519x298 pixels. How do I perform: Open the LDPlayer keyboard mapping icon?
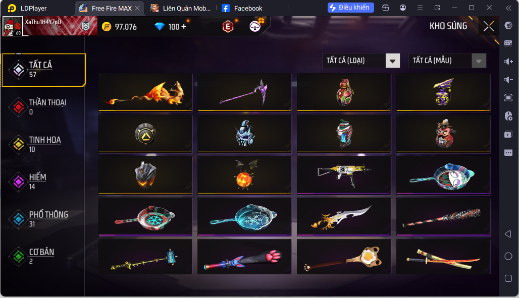[x=508, y=43]
